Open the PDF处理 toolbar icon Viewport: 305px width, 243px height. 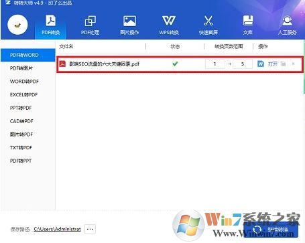coord(90,25)
